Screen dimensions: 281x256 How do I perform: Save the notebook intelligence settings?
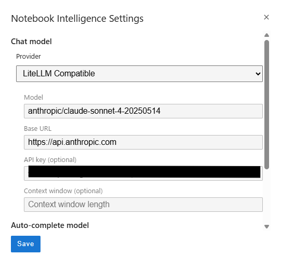coord(25,244)
